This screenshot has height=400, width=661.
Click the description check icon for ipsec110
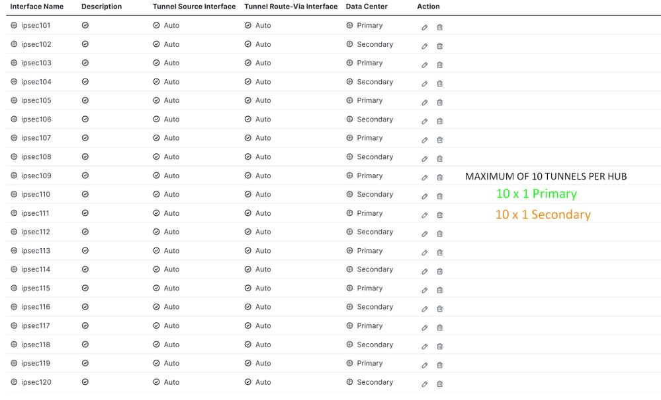click(x=85, y=194)
